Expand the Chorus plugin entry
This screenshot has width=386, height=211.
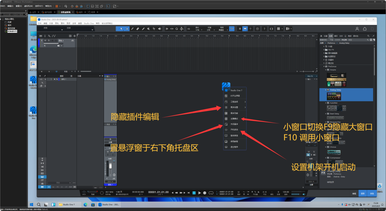click(x=326, y=147)
